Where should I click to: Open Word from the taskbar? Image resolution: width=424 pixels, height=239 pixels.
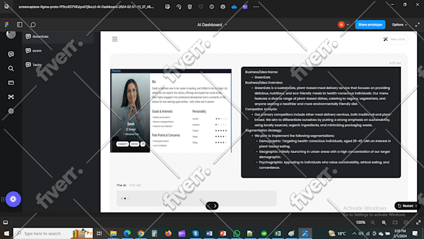(209, 233)
